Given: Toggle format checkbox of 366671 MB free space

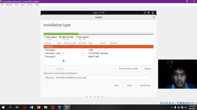Looking at the screenshot, I should 82,57.
